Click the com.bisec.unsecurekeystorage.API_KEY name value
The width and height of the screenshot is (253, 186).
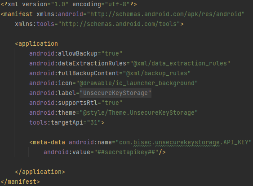(x=184, y=142)
